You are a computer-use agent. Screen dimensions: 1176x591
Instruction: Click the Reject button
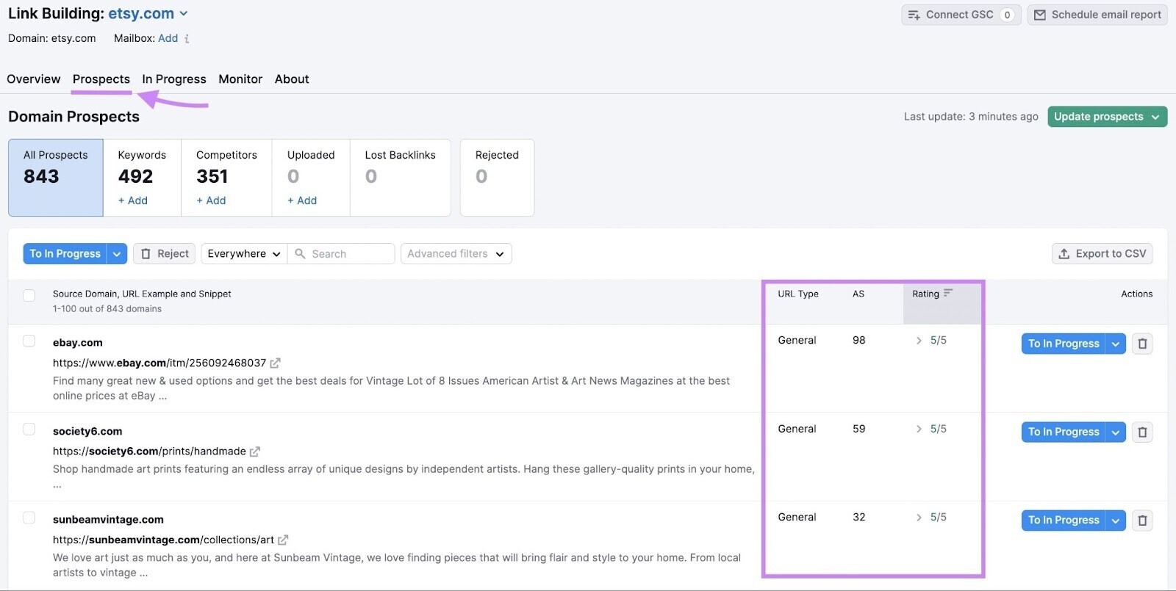tap(165, 254)
